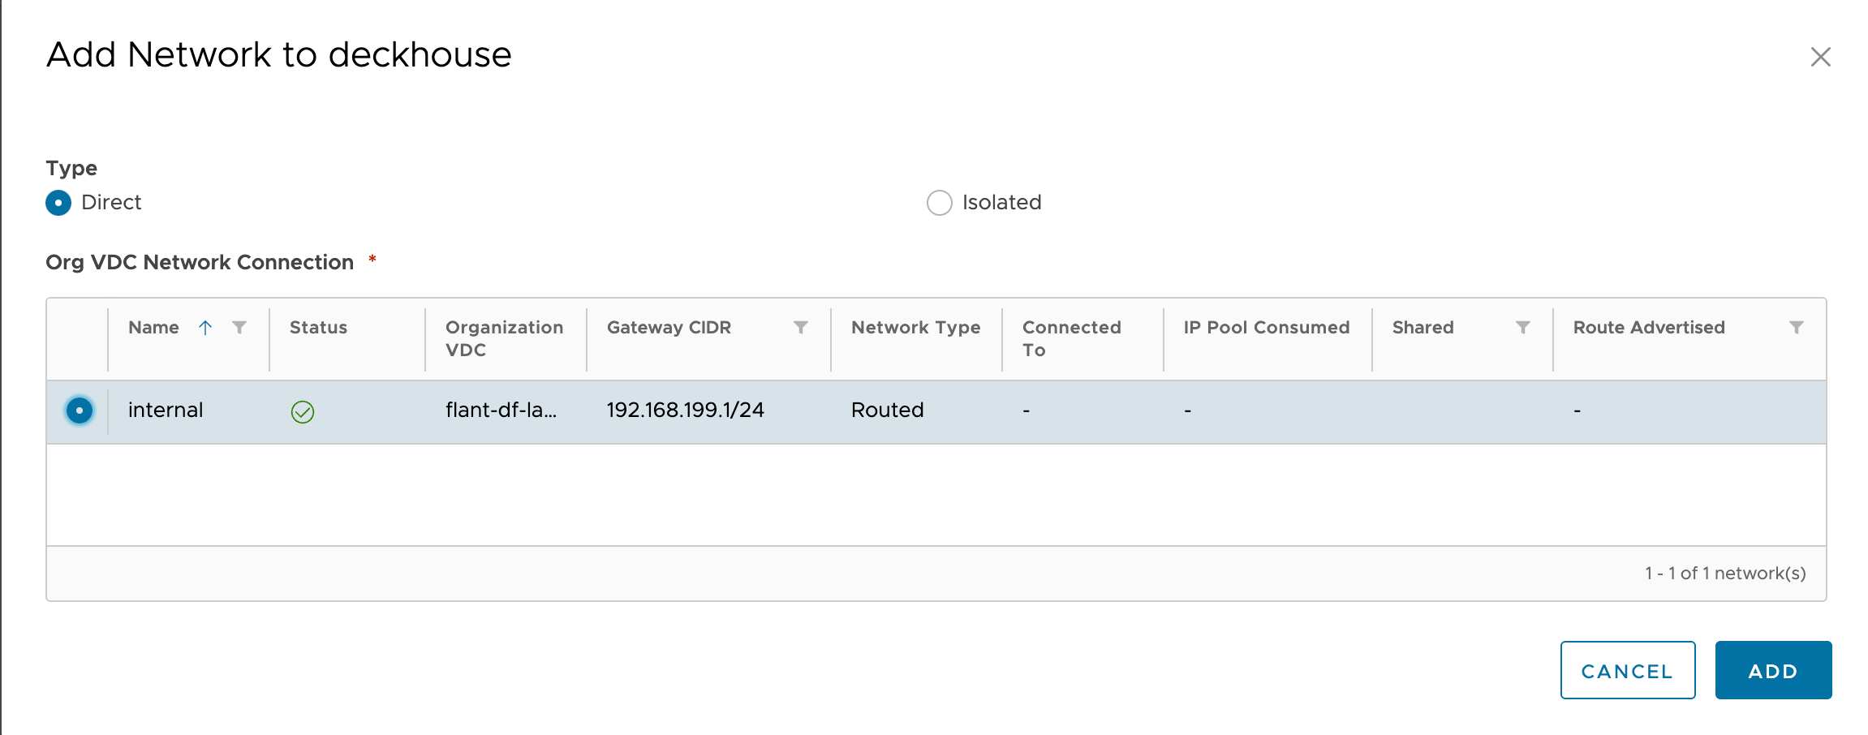
Task: Click the ascending sort arrow beside Name
Action: (x=205, y=328)
